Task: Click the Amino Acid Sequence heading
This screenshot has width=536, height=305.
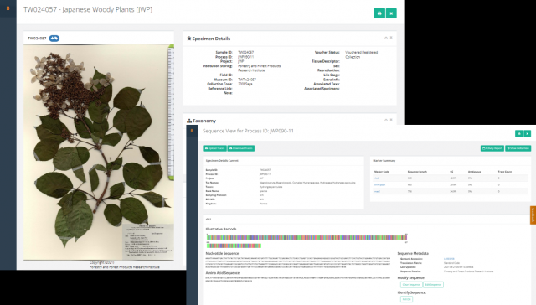Action: tap(223, 273)
